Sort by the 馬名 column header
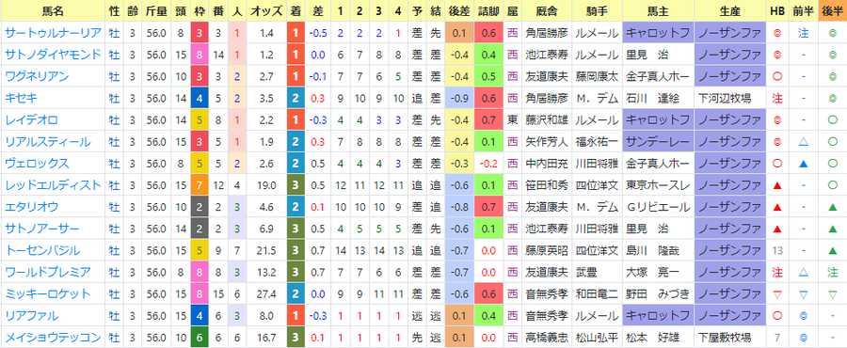 (x=53, y=10)
